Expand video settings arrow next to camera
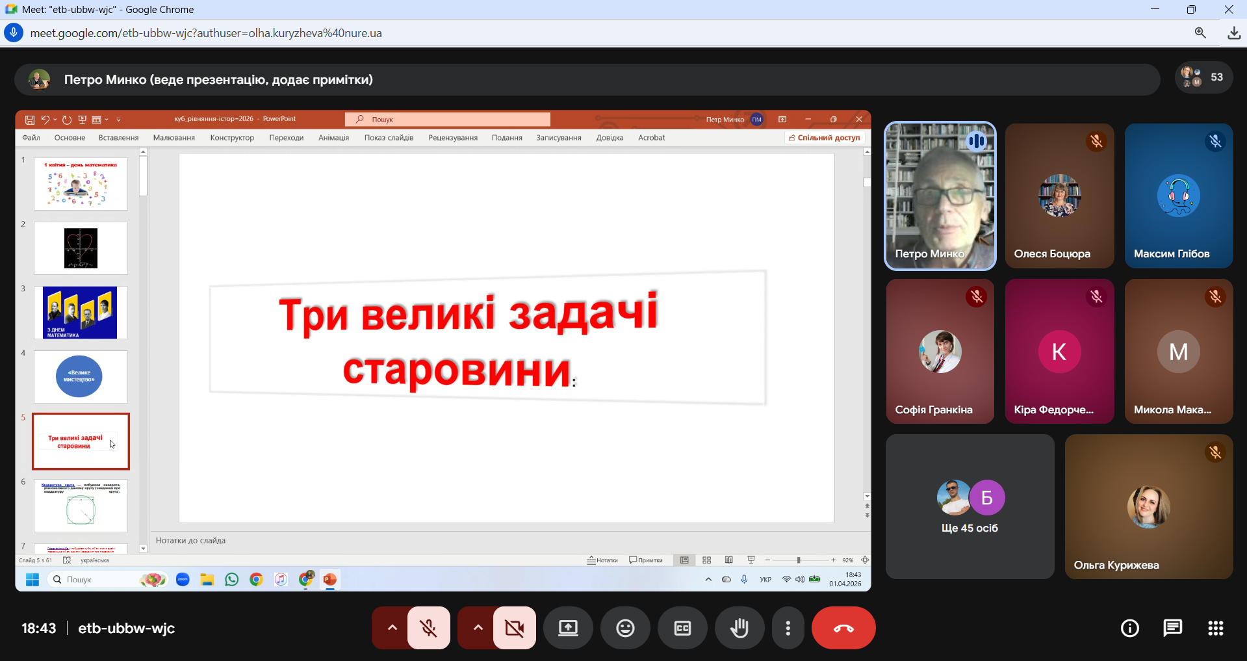This screenshot has width=1247, height=661. (478, 628)
